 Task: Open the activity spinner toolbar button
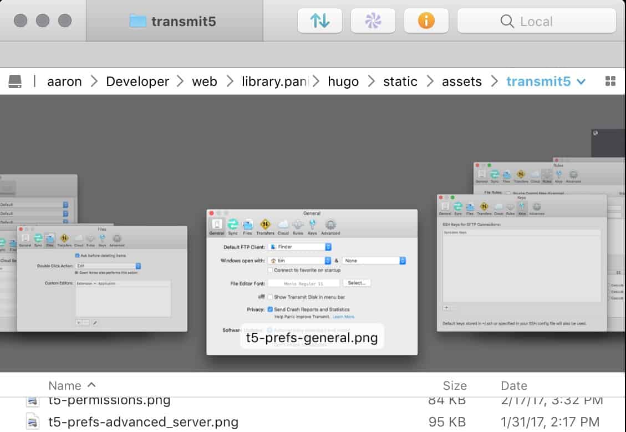pos(373,21)
